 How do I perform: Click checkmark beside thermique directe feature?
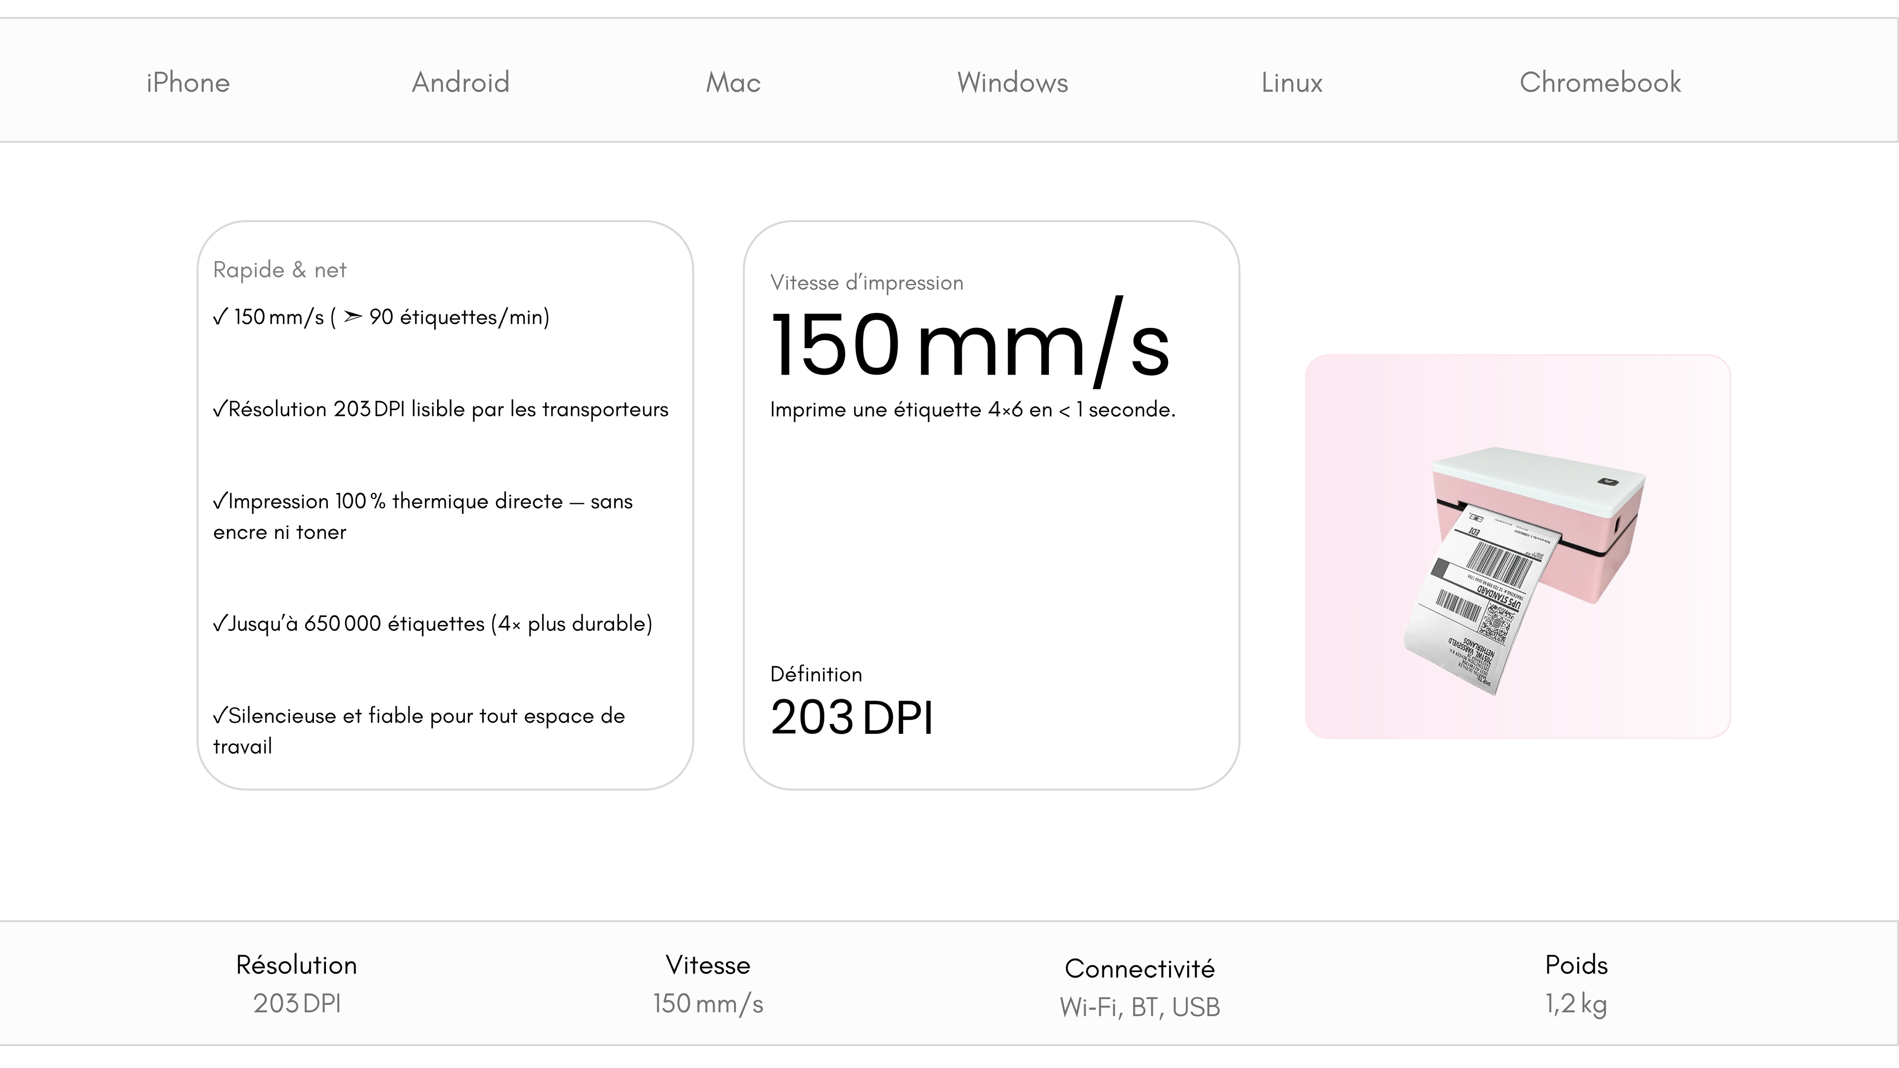(220, 501)
